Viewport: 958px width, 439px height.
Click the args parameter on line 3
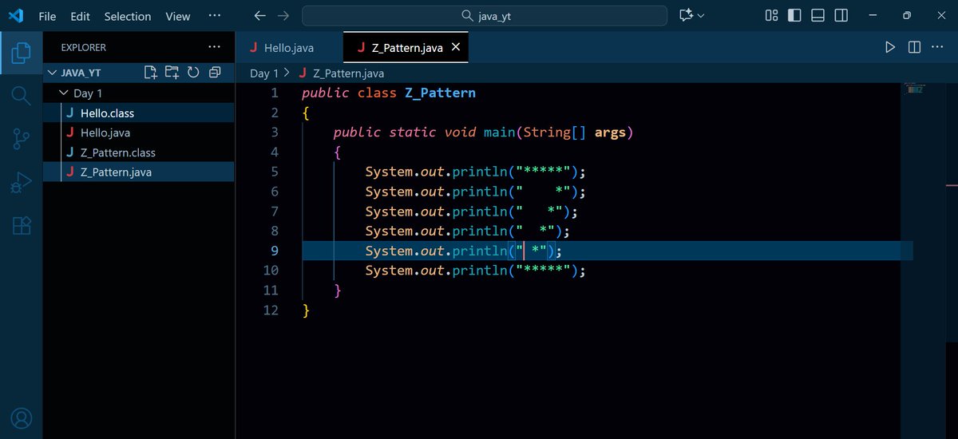[611, 132]
